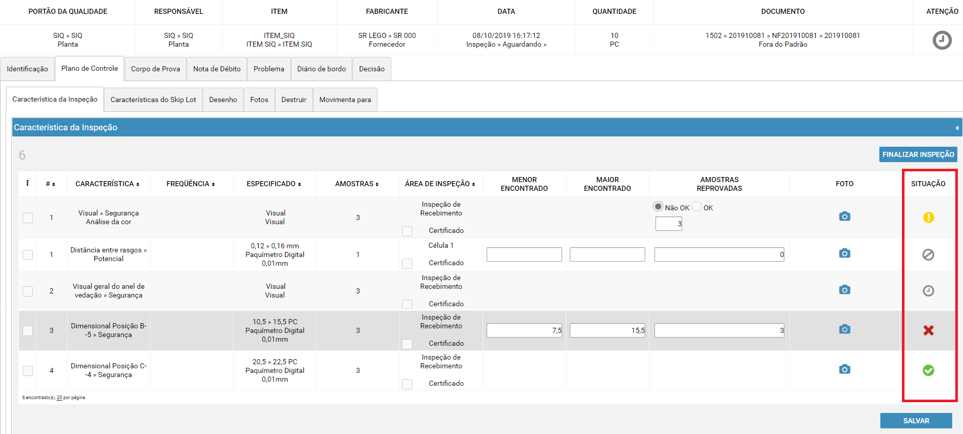Screen dimensions: 963x434
Task: Change the 20 por página setting
Action: [x=60, y=398]
